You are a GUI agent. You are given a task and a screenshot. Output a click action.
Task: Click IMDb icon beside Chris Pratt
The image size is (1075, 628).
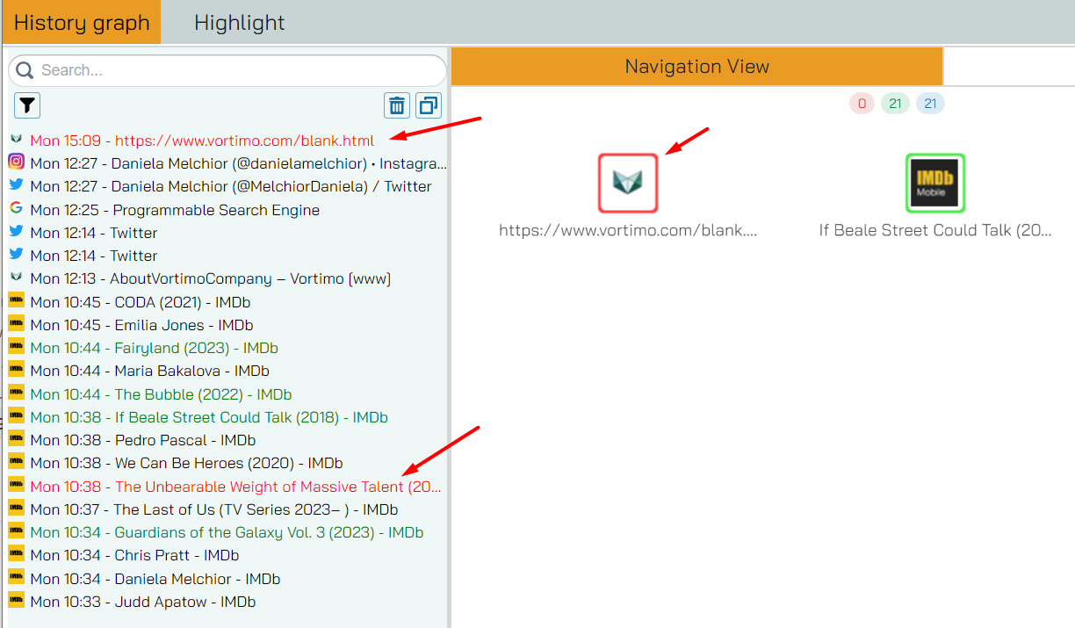[x=16, y=553]
